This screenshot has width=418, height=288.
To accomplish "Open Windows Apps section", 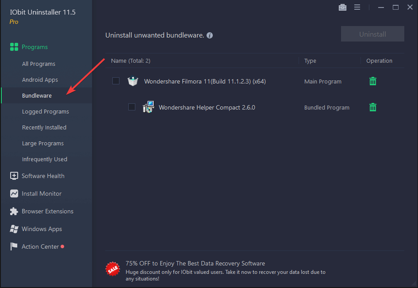I will point(42,229).
